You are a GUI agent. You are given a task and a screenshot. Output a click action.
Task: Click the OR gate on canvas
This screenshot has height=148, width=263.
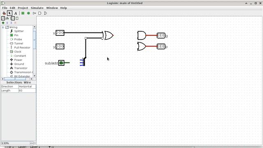[141, 46]
